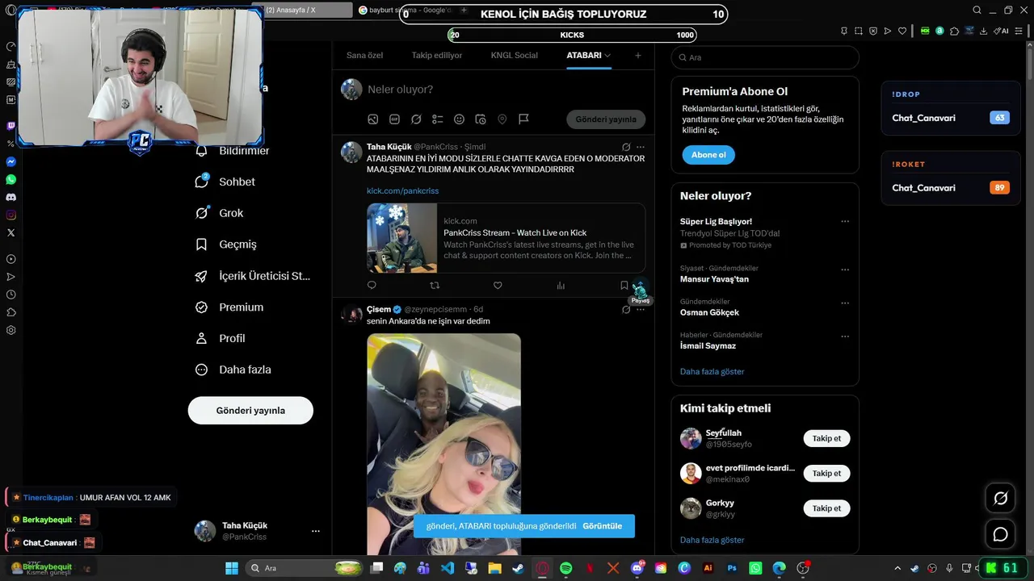Open Premium in the navigation menu

pos(229,307)
